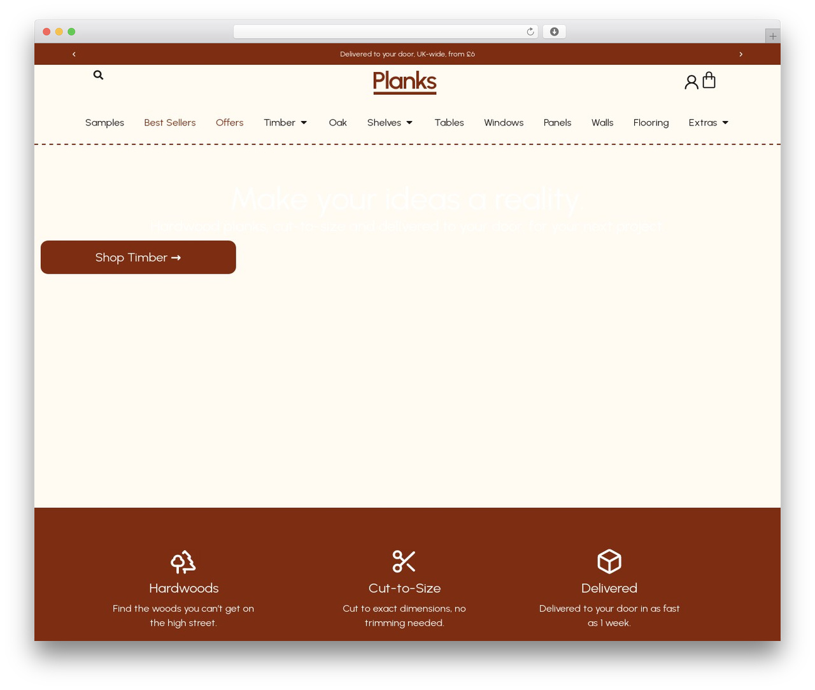Click the 'Delivered to your door, UK-wide' announcement
Viewport: 815px width, 690px height.
[x=407, y=54]
